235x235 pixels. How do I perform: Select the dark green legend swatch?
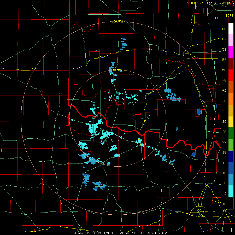(231, 133)
